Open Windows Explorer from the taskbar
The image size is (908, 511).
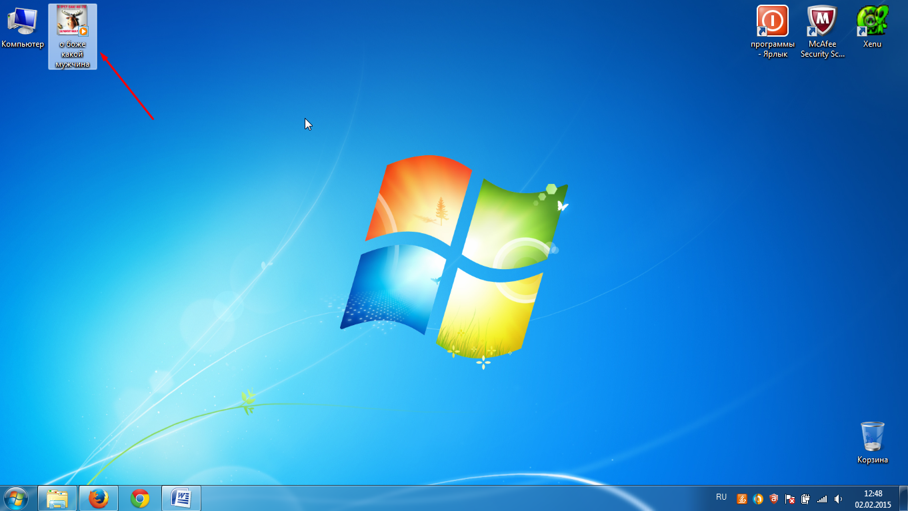pos(57,498)
